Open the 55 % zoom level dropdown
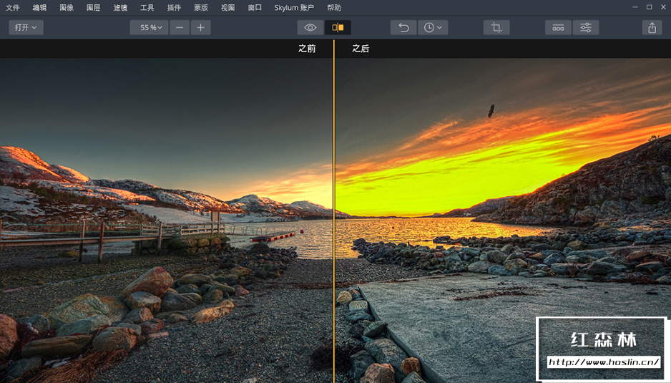Screen dimensions: 671x383 149,27
